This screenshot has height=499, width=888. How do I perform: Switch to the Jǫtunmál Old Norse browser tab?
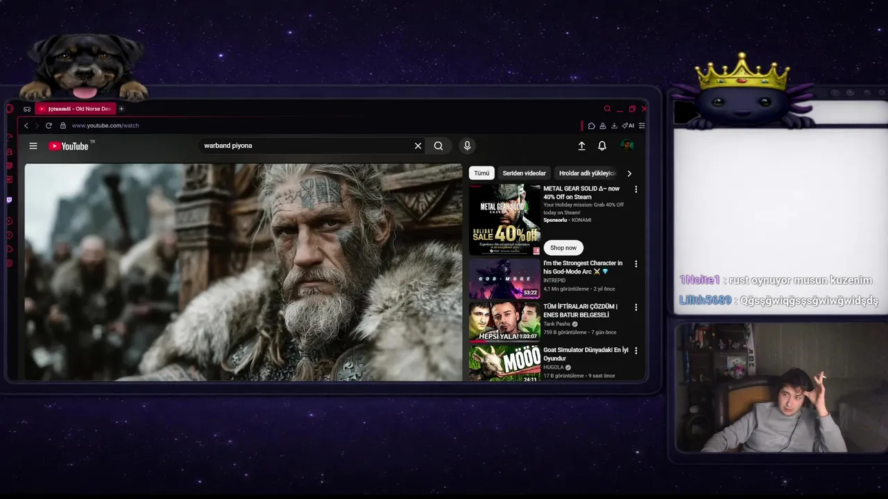click(x=75, y=109)
